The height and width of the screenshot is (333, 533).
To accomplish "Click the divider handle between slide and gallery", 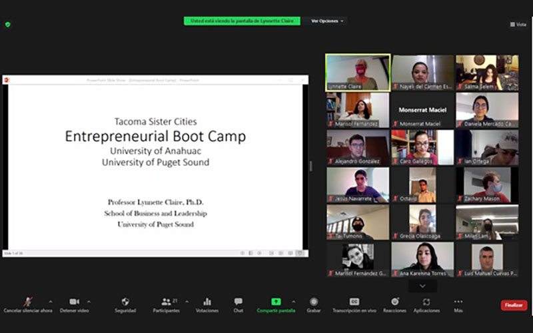I will coord(310,166).
